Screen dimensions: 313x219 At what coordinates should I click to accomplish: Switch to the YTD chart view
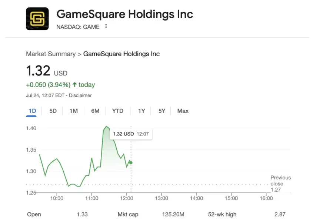(117, 111)
